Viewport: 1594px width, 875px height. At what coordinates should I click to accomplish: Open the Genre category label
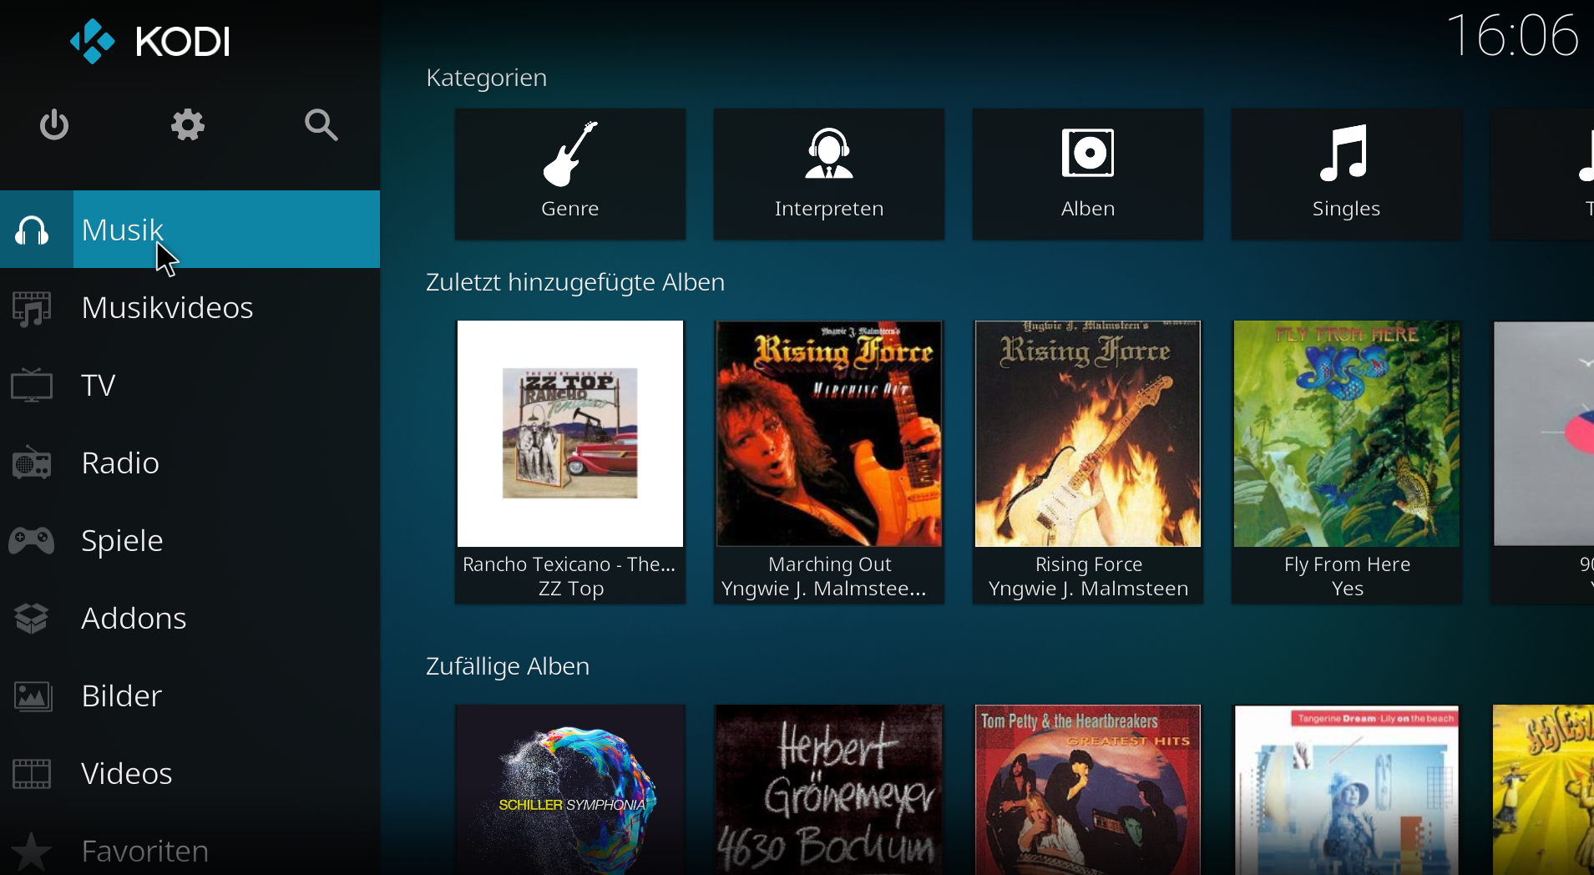(x=570, y=209)
